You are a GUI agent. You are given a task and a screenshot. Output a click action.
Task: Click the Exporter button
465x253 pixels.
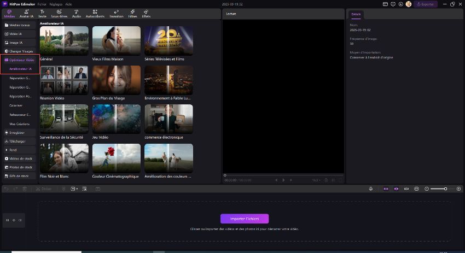click(x=426, y=4)
